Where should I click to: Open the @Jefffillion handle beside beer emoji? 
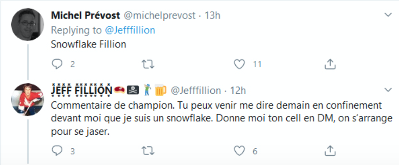(x=196, y=90)
